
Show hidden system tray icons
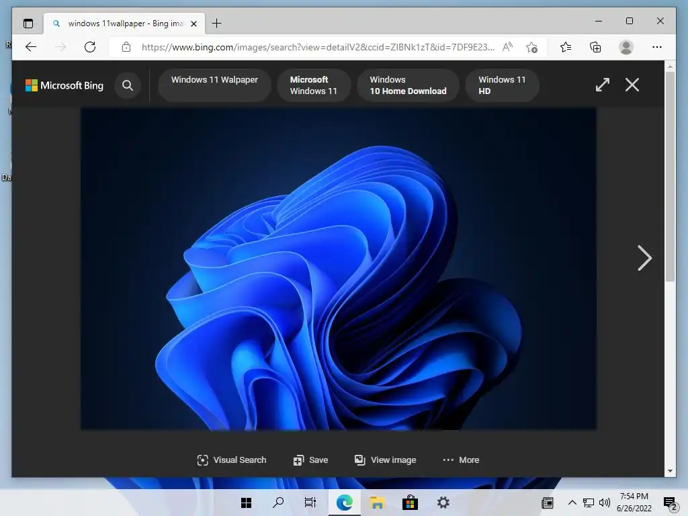[x=572, y=503]
